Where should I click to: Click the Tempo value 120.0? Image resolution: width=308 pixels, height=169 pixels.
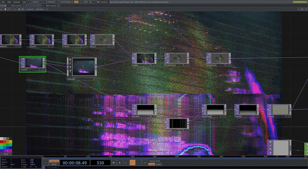click(33, 164)
